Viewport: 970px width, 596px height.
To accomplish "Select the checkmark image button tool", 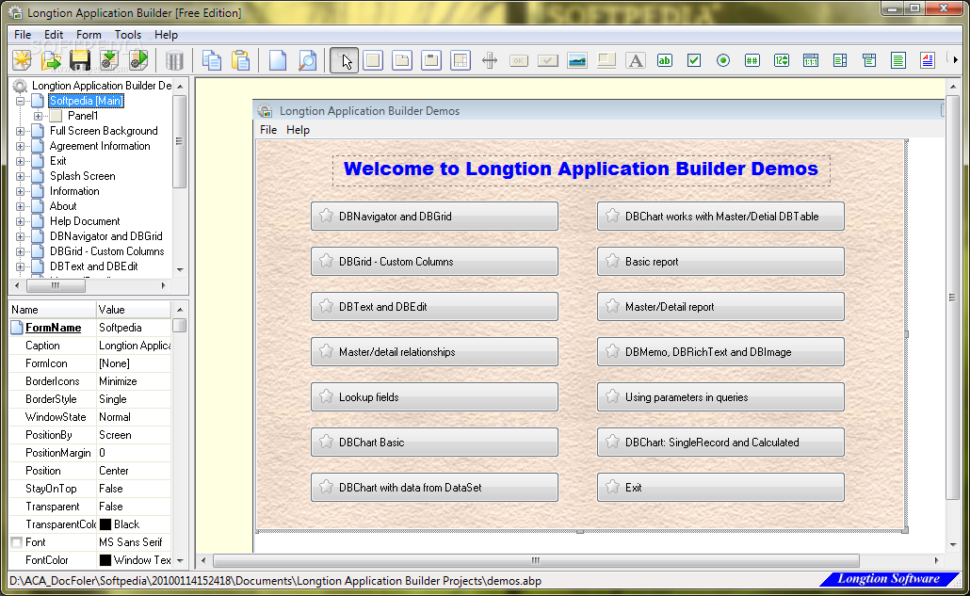I will (547, 60).
